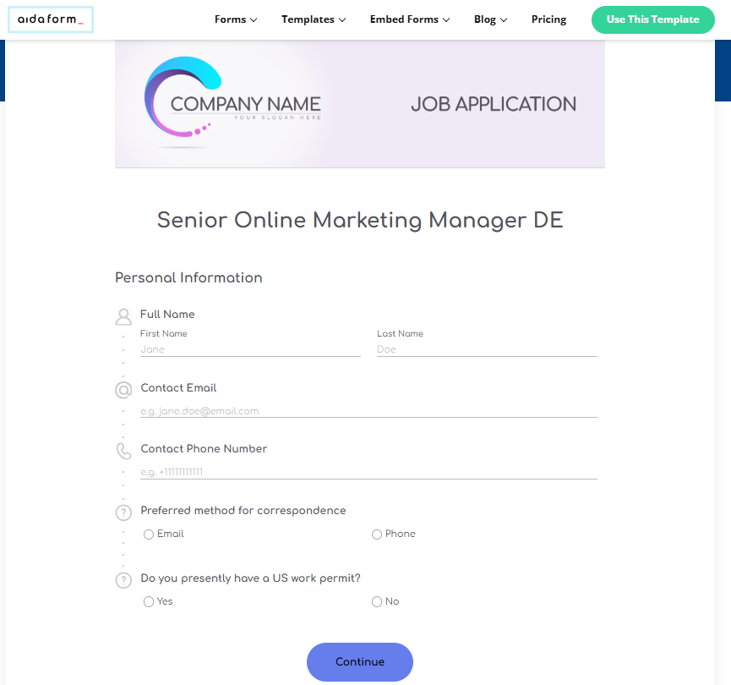Open the Blog dropdown menu
This screenshot has height=685, width=731.
[x=490, y=19]
